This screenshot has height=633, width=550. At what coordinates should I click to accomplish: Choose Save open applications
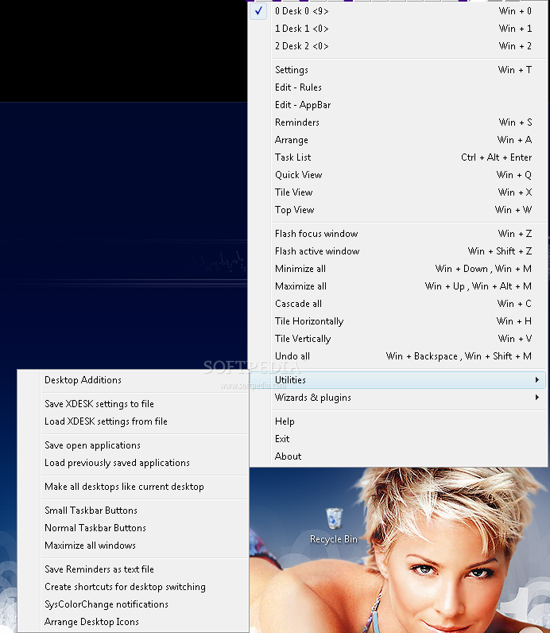point(133,445)
